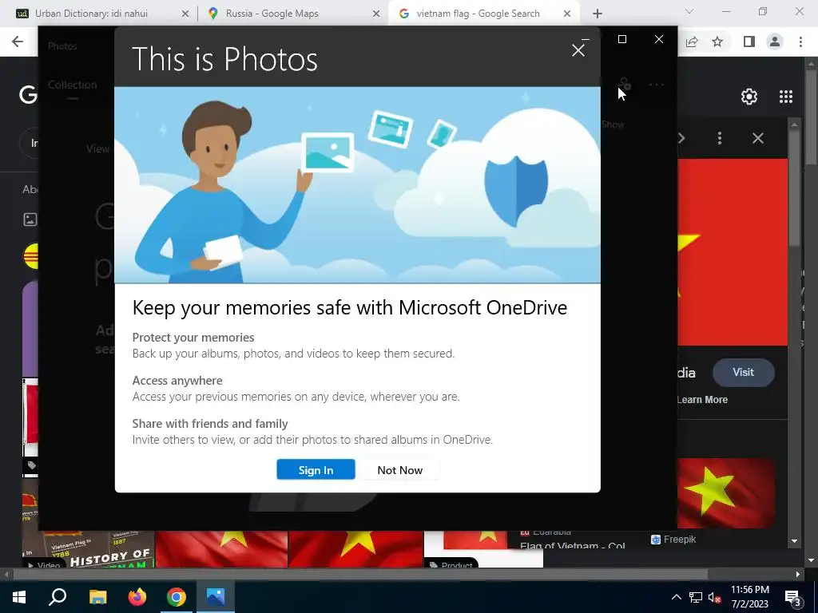Close the Photos app window
The image size is (818, 613).
click(659, 40)
